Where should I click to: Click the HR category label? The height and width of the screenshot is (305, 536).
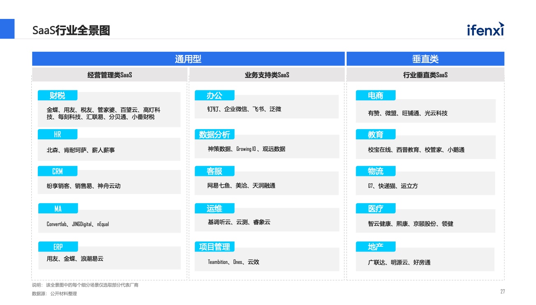coord(58,134)
